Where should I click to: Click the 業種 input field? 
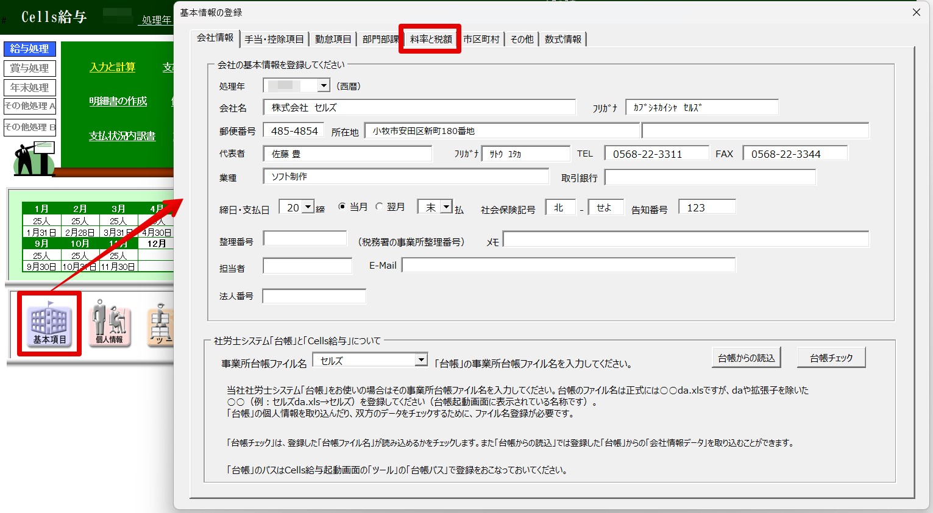click(x=406, y=177)
